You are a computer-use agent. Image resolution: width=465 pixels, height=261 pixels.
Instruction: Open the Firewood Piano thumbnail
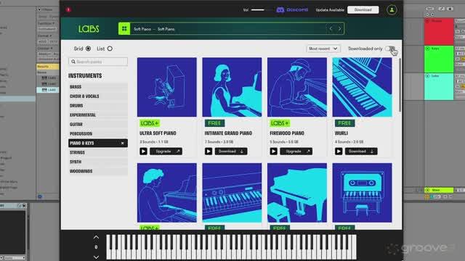click(x=297, y=87)
